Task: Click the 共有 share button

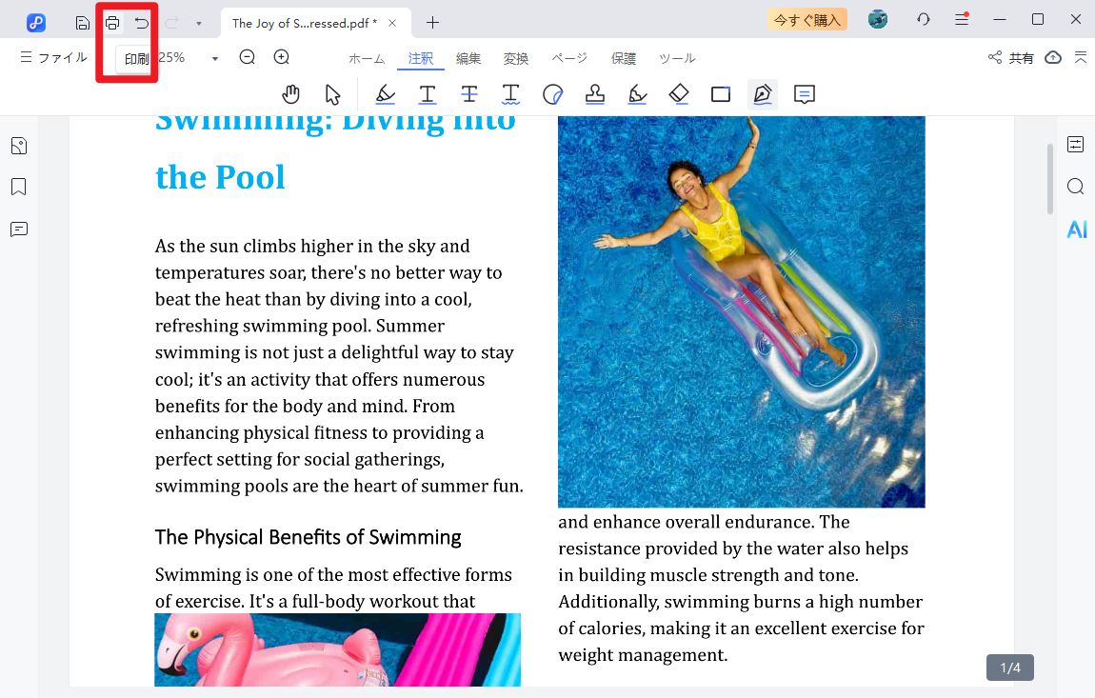Action: pyautogui.click(x=1011, y=58)
